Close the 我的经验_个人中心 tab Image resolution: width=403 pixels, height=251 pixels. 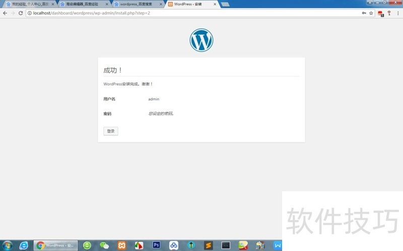coord(53,4)
